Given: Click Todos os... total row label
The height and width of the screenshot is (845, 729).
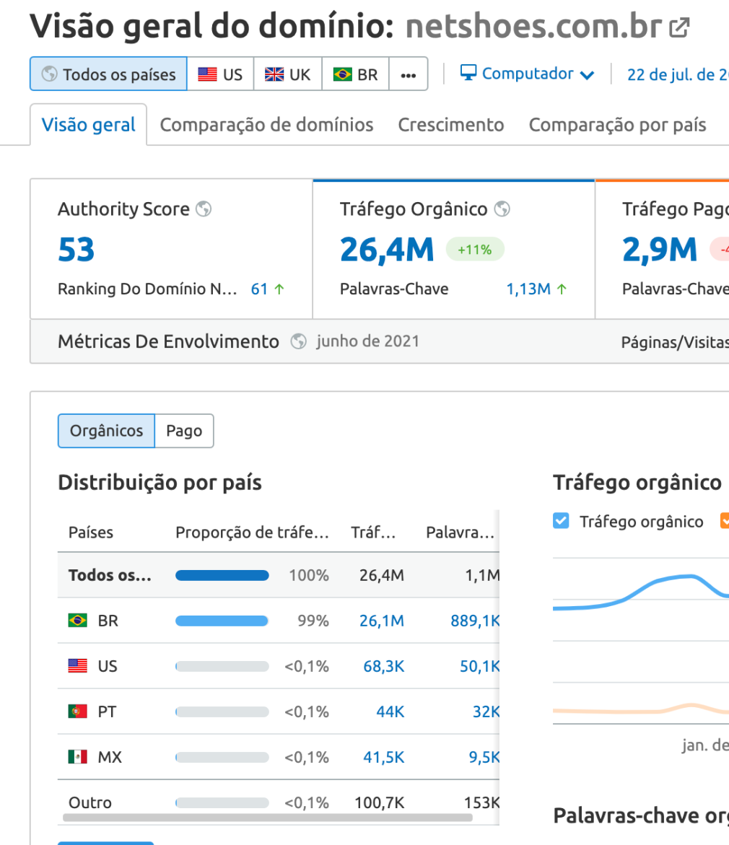Looking at the screenshot, I should tap(110, 575).
